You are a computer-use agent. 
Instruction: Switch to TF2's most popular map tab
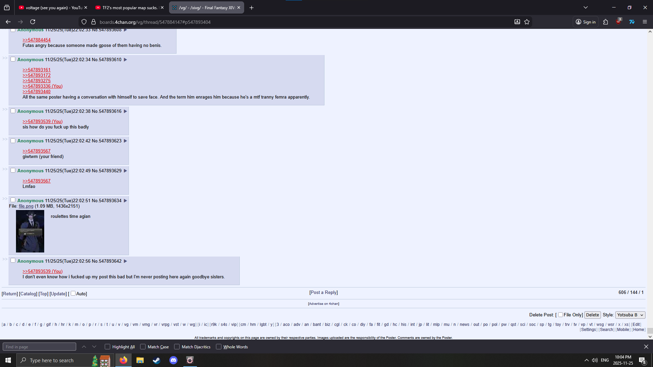click(128, 7)
